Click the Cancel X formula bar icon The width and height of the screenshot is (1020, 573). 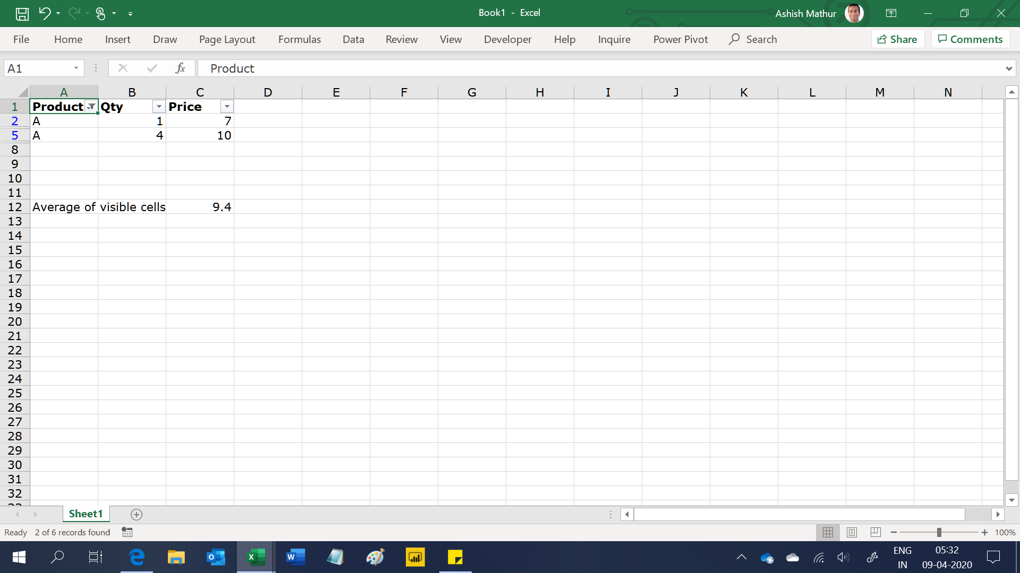click(x=123, y=68)
